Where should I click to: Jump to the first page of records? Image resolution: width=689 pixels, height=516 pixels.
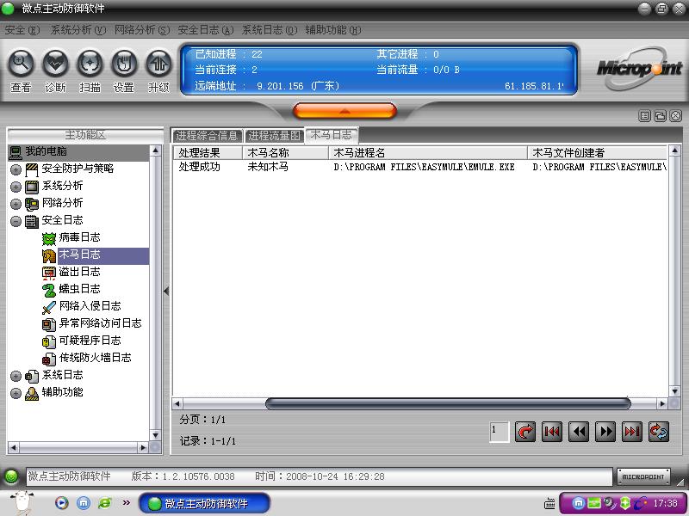[551, 432]
